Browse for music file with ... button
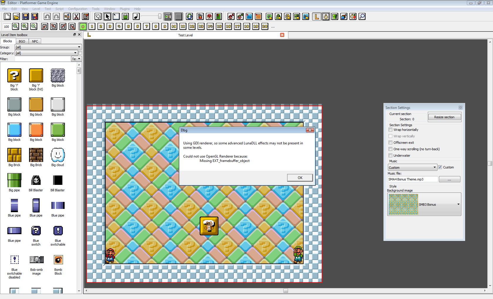 click(x=450, y=179)
